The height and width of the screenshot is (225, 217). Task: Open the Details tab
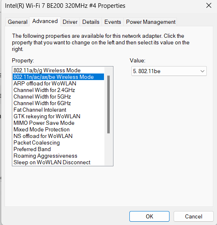point(91,22)
